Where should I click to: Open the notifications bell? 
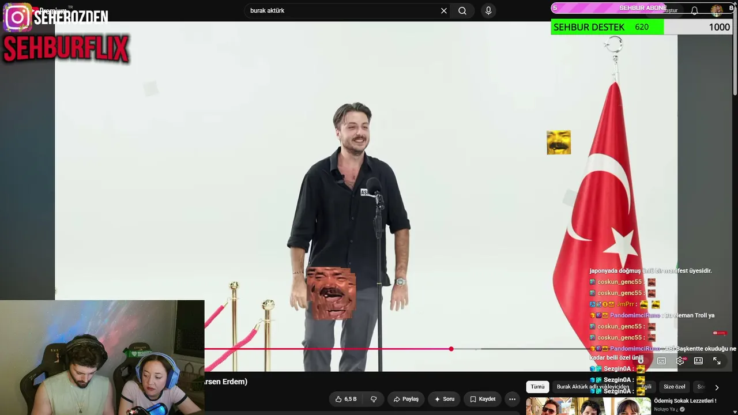click(x=695, y=10)
